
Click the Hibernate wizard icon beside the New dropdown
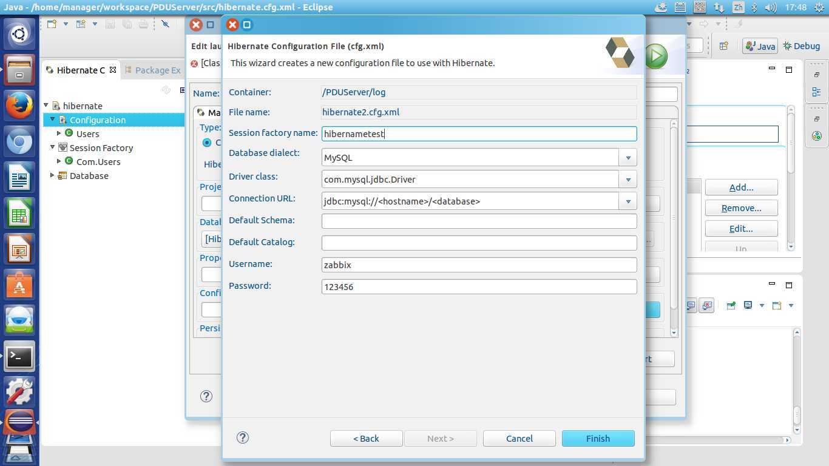click(x=81, y=24)
